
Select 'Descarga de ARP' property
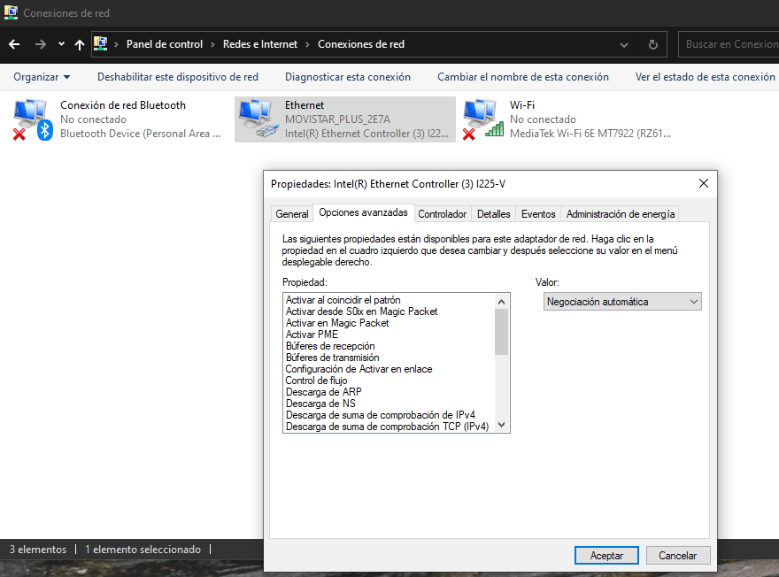(324, 392)
